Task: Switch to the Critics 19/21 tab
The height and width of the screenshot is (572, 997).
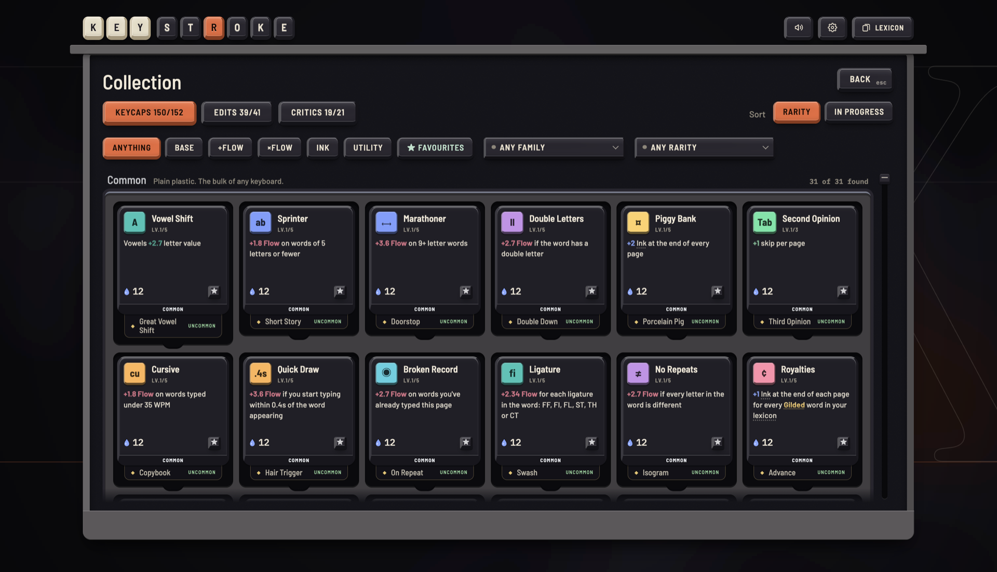Action: tap(317, 113)
